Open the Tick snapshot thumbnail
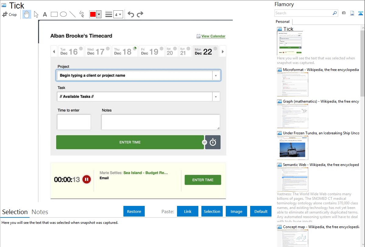 point(289,44)
